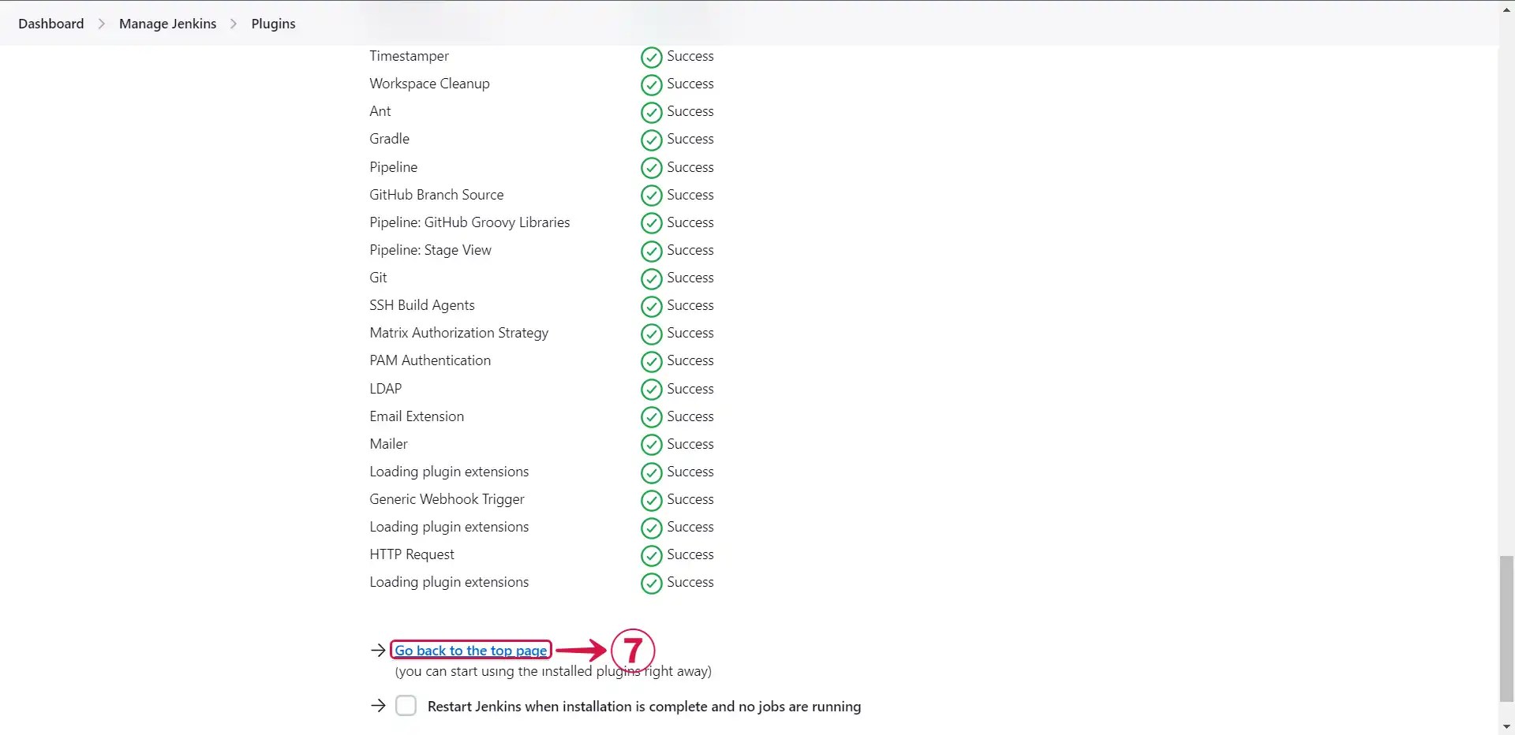The height and width of the screenshot is (735, 1515).
Task: Click the vertical scrollbar thumb
Action: click(1506, 629)
